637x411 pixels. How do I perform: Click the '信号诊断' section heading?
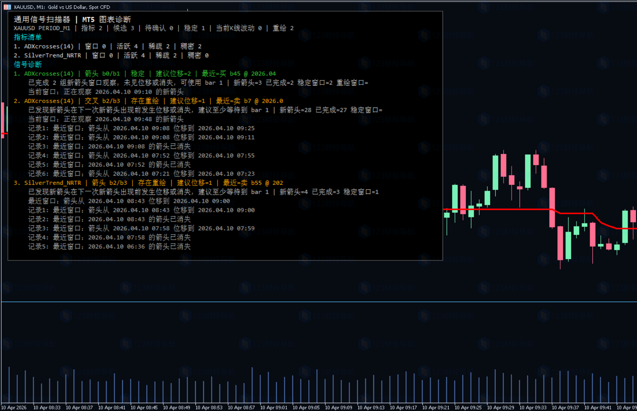[x=28, y=64]
